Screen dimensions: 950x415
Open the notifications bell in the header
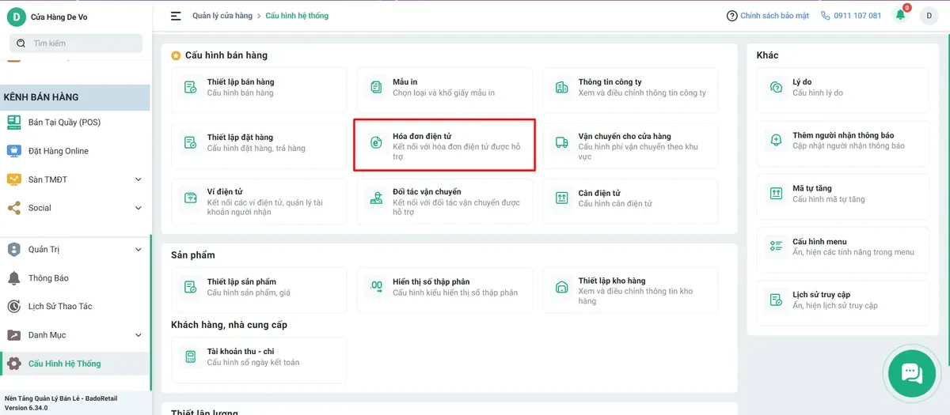(x=901, y=15)
